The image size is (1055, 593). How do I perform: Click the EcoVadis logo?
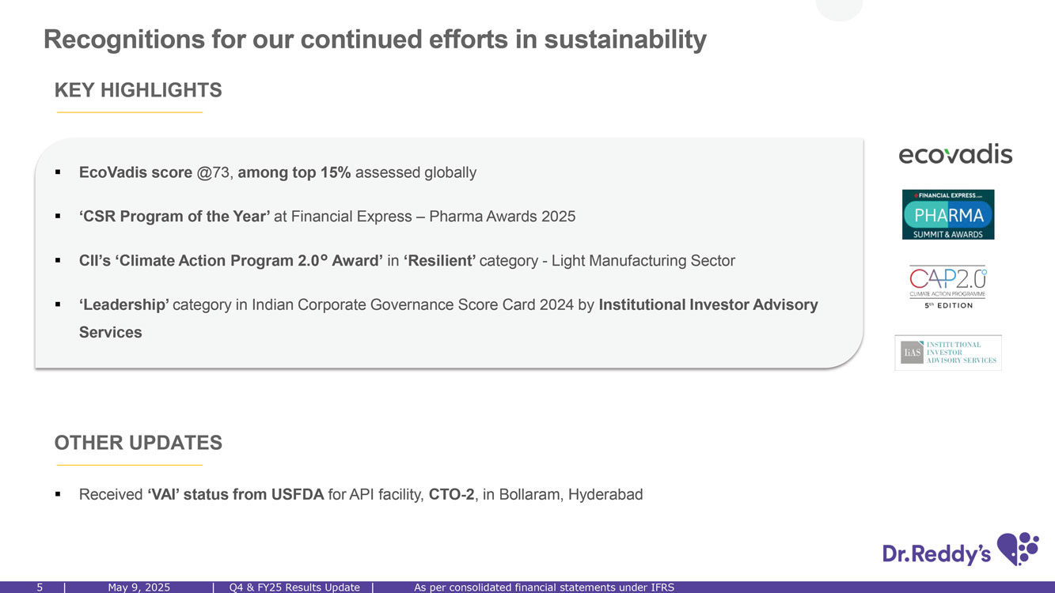[955, 154]
